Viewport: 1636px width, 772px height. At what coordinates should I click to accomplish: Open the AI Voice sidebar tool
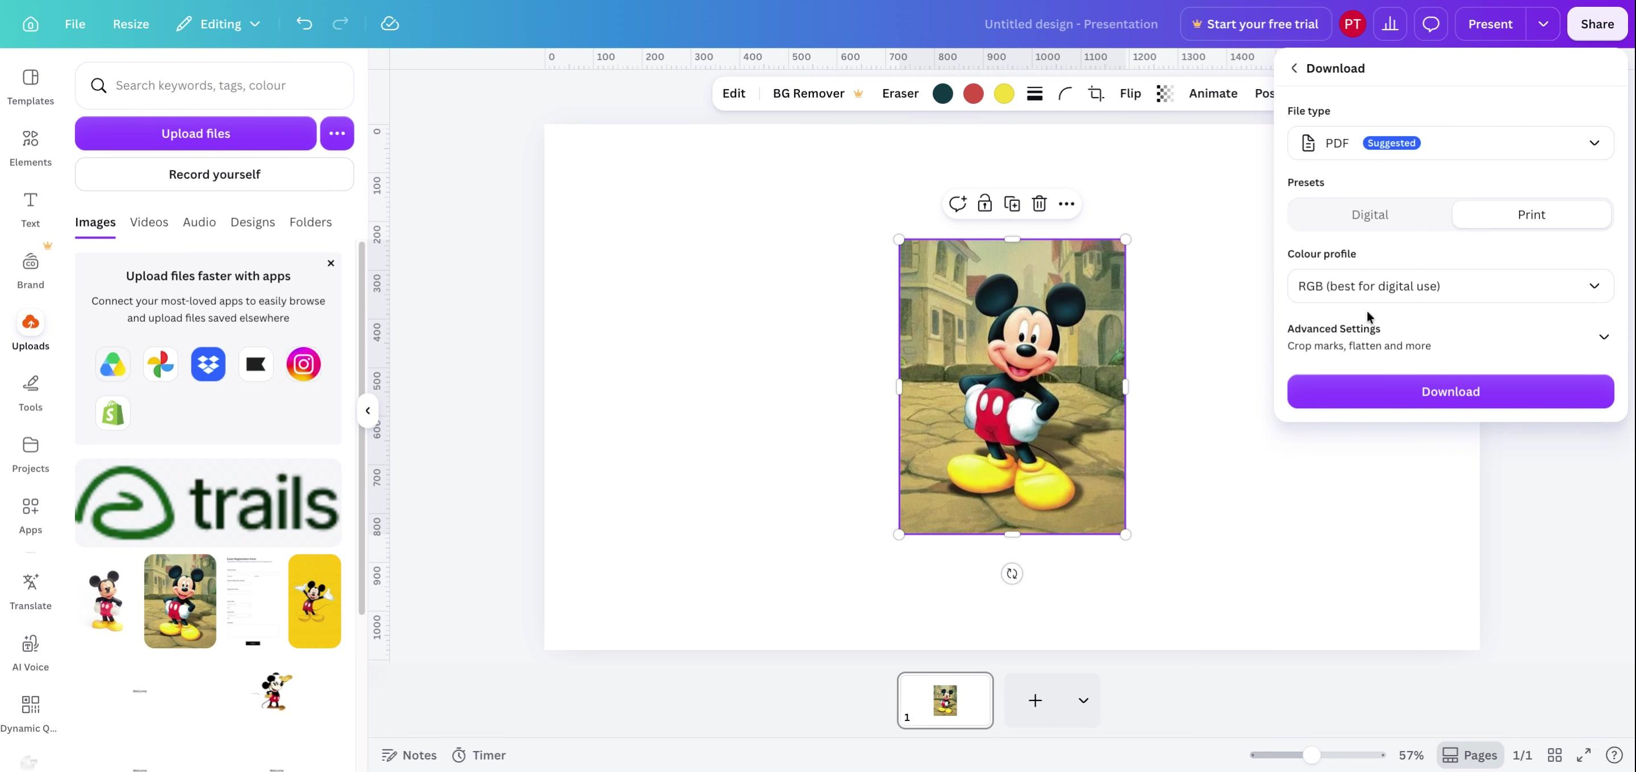pyautogui.click(x=31, y=653)
